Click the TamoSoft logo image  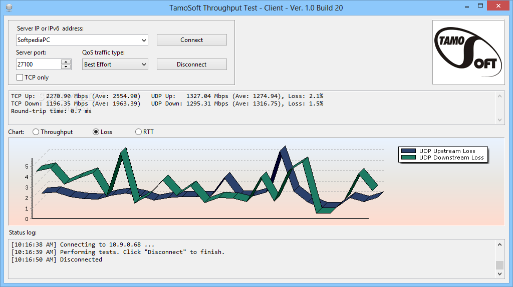point(468,52)
